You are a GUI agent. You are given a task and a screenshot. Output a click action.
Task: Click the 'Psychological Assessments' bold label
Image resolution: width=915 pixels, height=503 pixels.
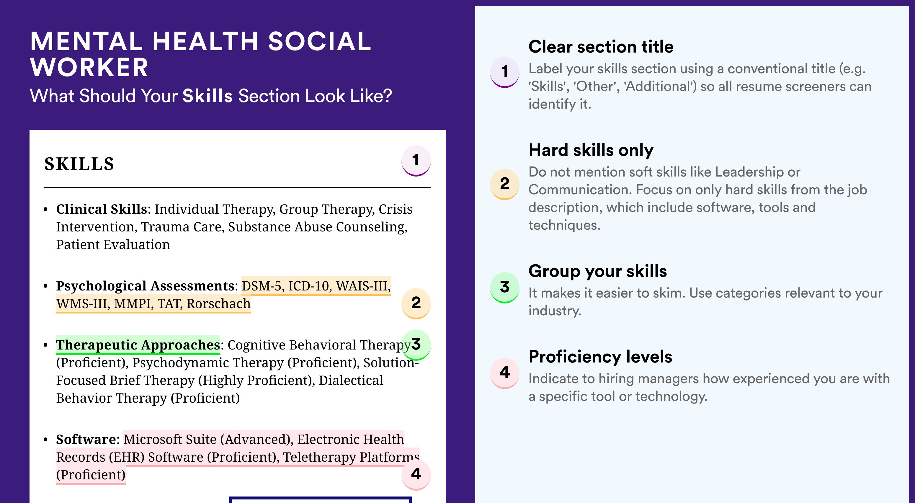(x=145, y=286)
